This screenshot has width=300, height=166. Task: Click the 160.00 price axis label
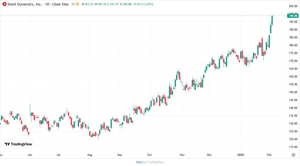click(x=293, y=76)
